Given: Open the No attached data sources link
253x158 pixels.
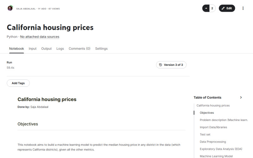Looking at the screenshot, I should [40, 37].
